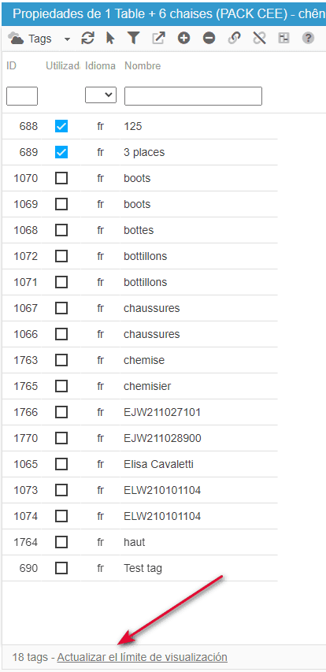The width and height of the screenshot is (326, 672).
Task: Open the filter funnel icon
Action: (x=134, y=39)
